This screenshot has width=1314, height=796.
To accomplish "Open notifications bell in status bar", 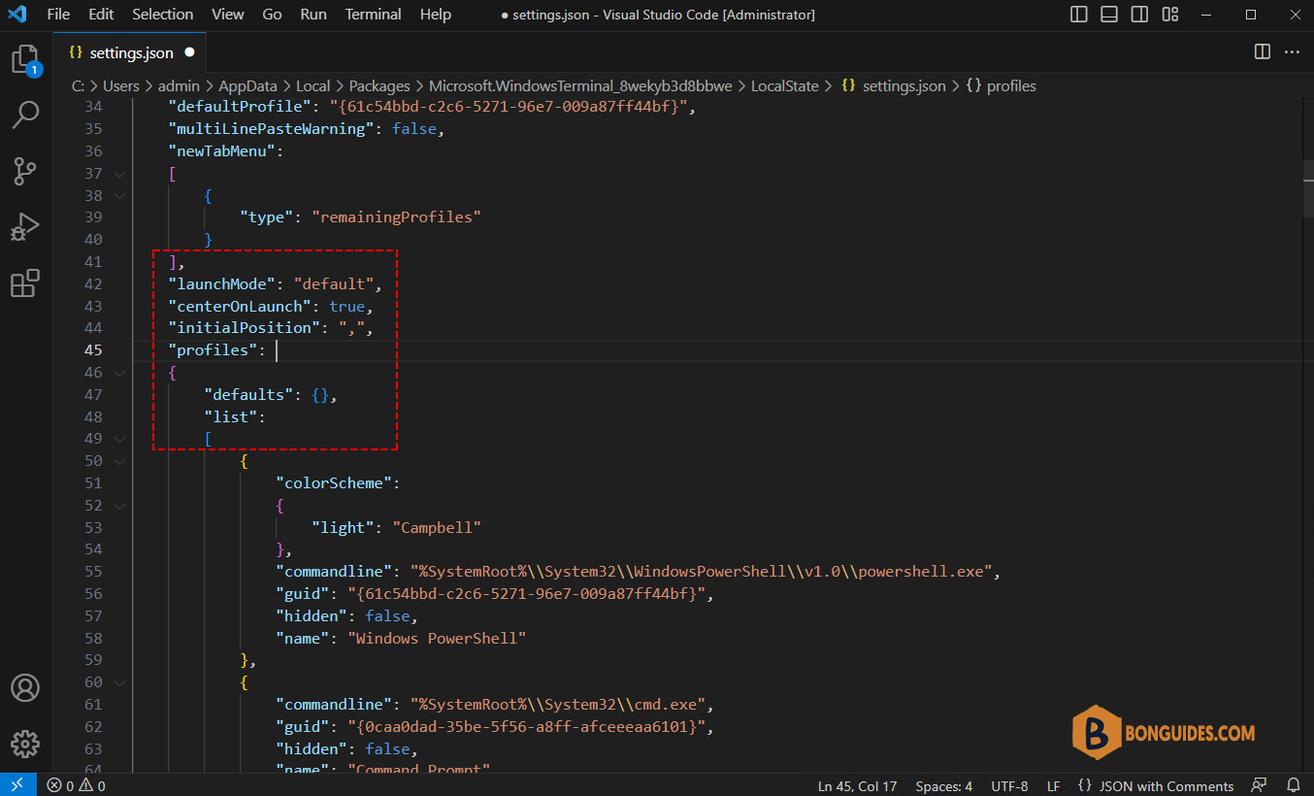I will 1293,785.
